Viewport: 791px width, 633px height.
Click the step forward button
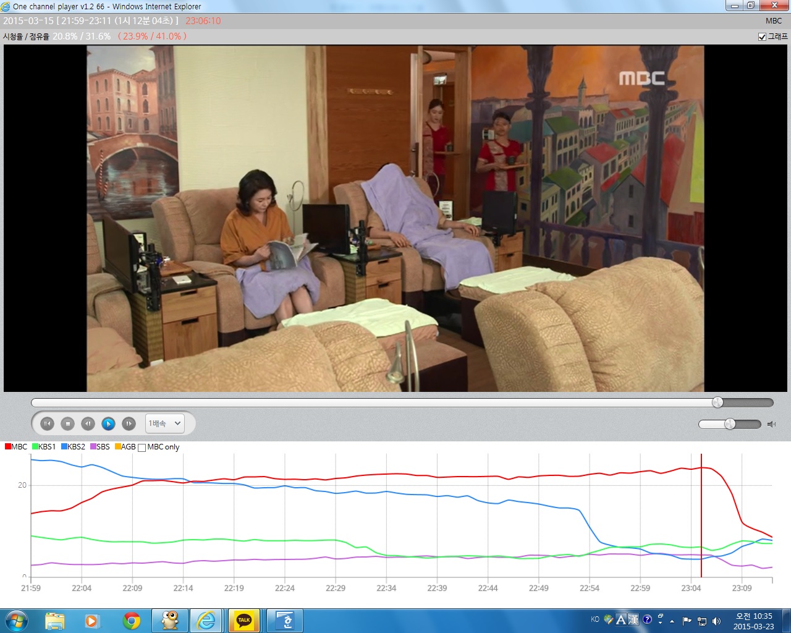129,423
